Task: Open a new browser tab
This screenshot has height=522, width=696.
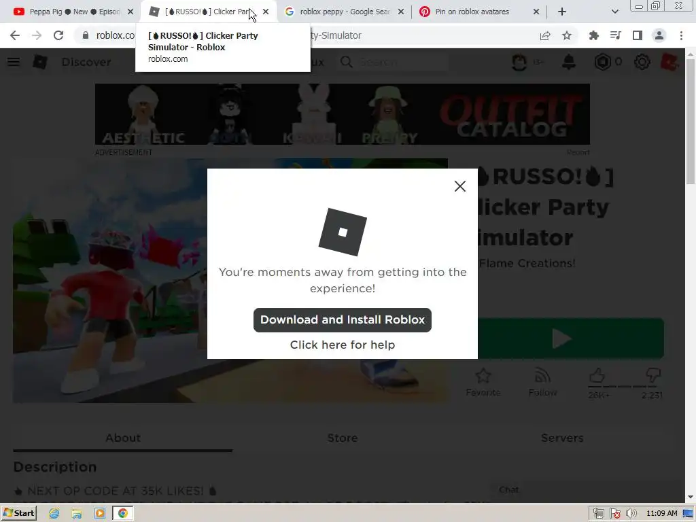Action: pos(562,12)
